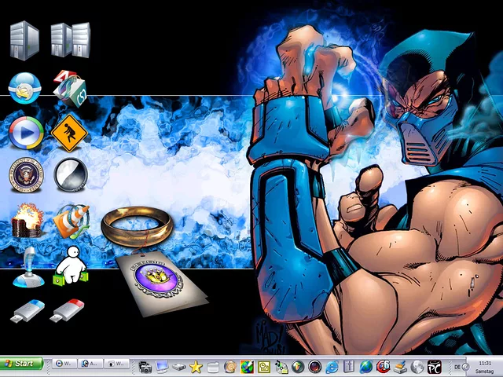Open the DE language indicator
Screen dimensions: 503x377
coord(457,366)
